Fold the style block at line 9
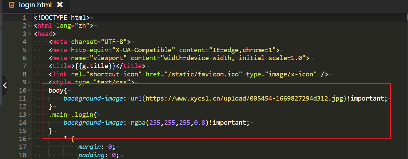The width and height of the screenshot is (408, 159). click(x=29, y=82)
